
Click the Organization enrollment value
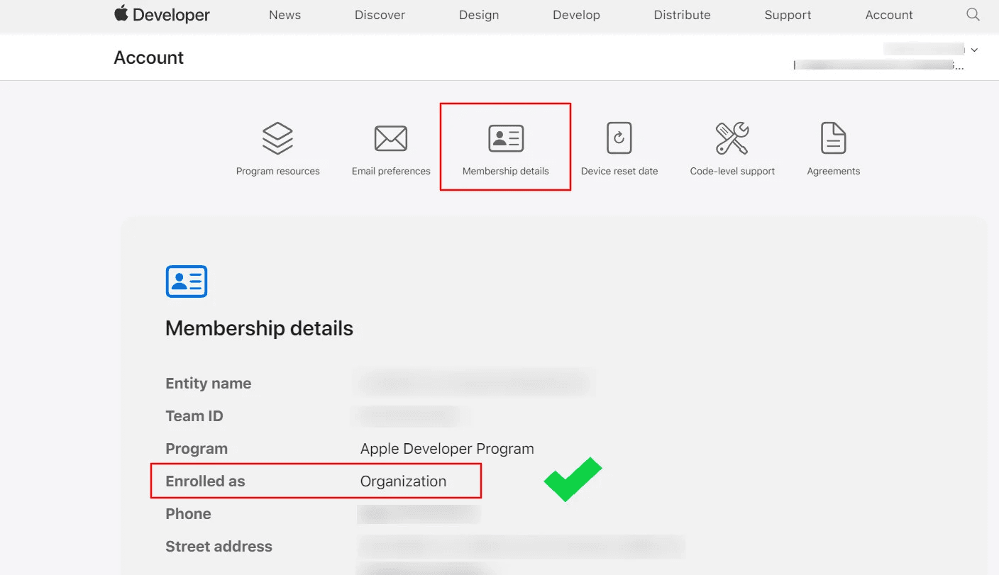click(403, 481)
